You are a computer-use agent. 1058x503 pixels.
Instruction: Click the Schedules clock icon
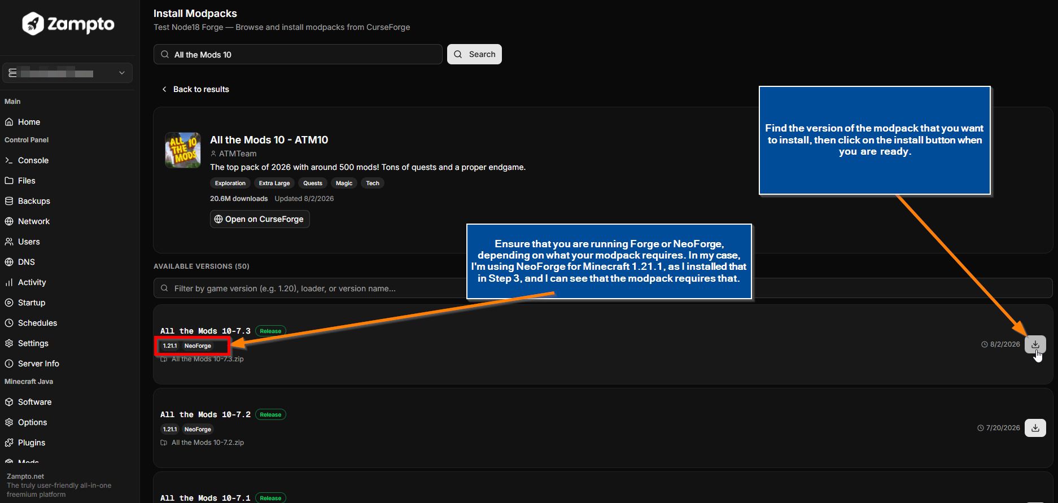pyautogui.click(x=9, y=323)
